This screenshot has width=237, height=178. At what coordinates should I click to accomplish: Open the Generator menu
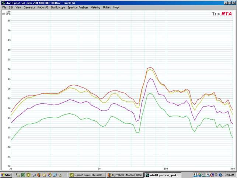(x=29, y=7)
